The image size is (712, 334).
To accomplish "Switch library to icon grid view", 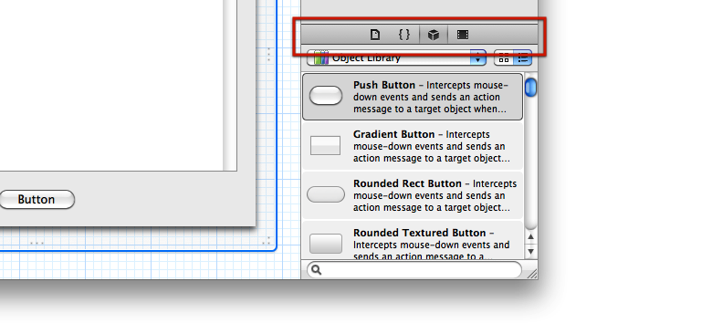I will [504, 58].
